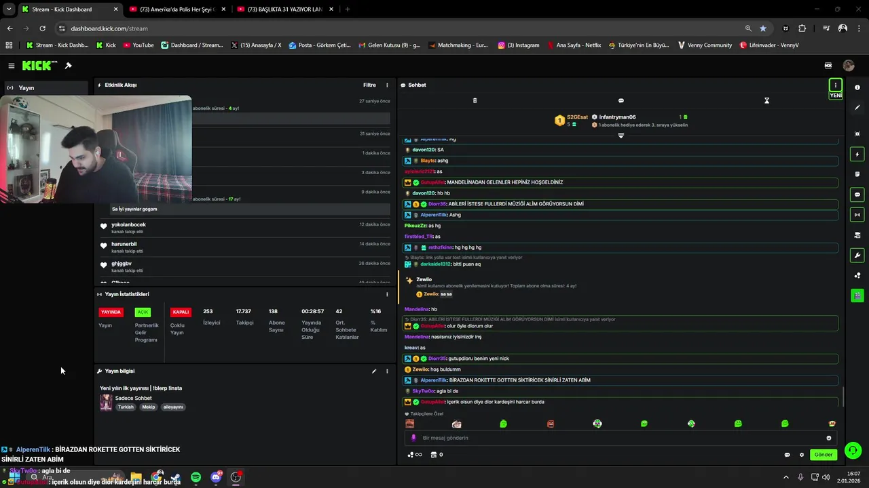This screenshot has height=488, width=869.
Task: Show hidden system tray icons chevron
Action: point(786,477)
